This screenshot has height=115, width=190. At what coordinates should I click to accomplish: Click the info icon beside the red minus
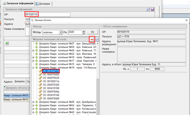(x=97, y=40)
